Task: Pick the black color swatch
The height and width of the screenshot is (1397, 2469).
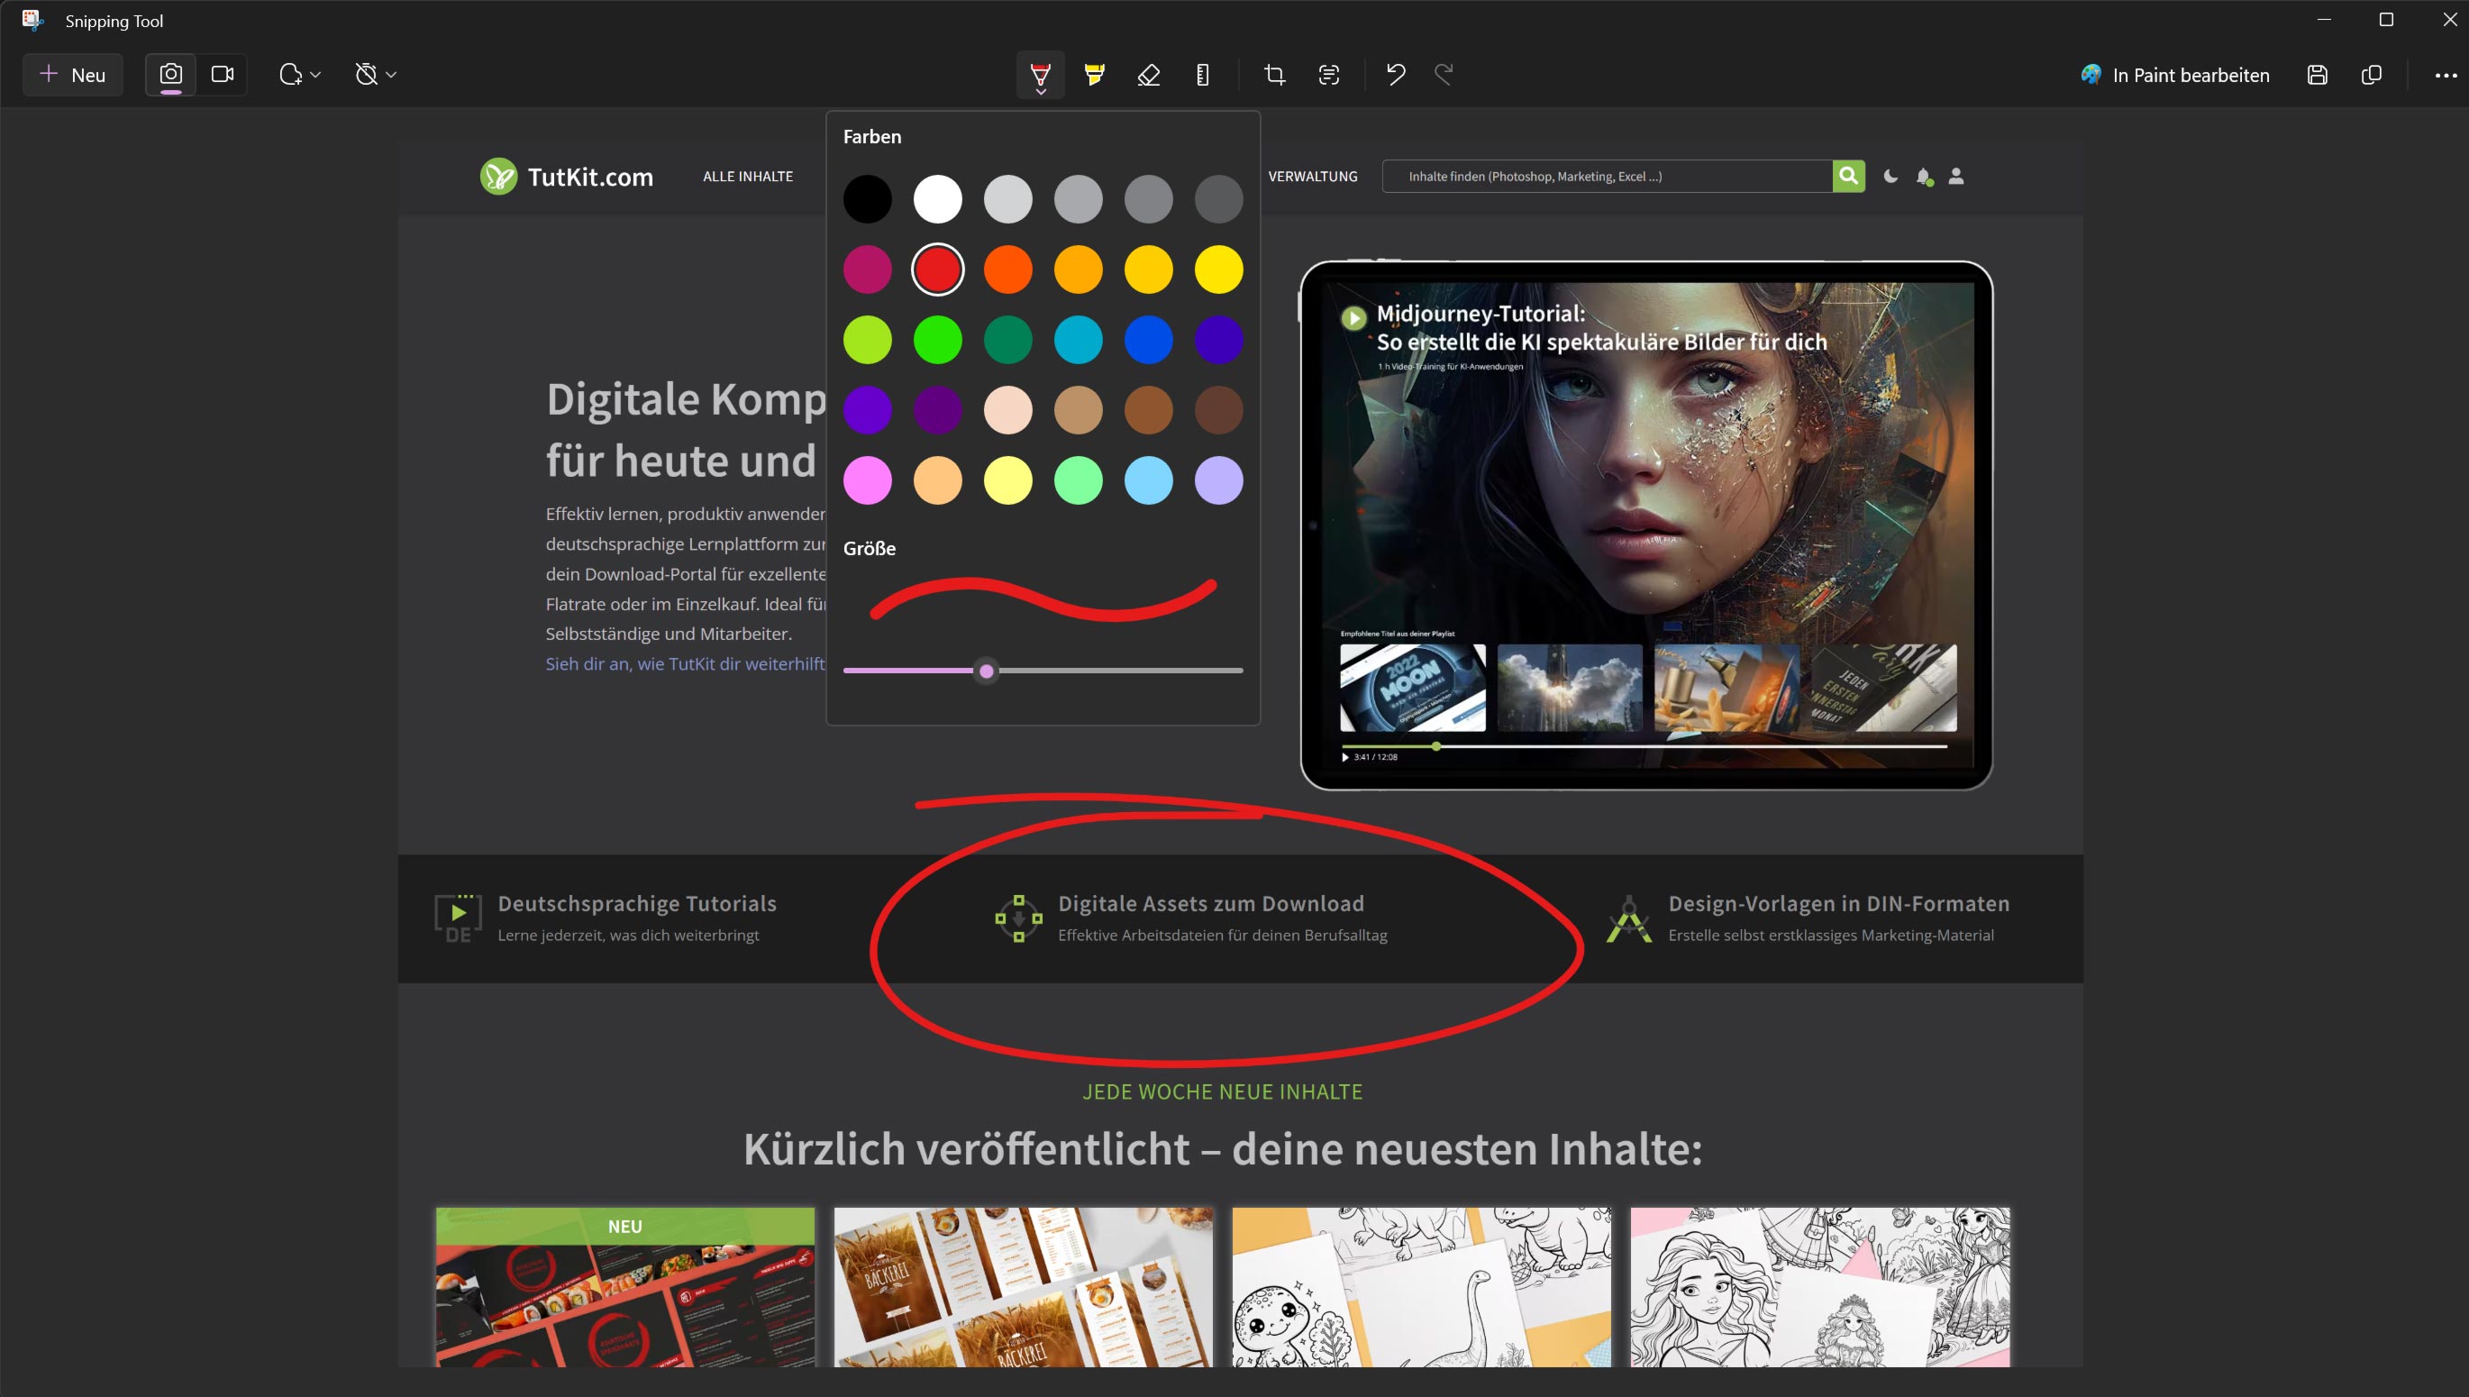Action: pos(867,199)
